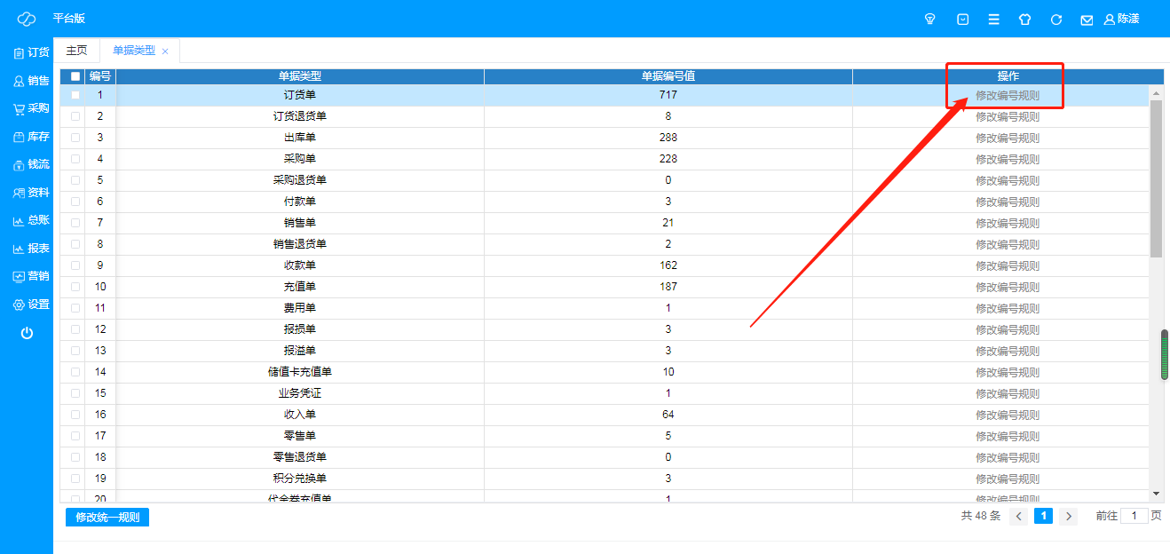Click the table vertical scrollbar down arrow

tap(1156, 494)
